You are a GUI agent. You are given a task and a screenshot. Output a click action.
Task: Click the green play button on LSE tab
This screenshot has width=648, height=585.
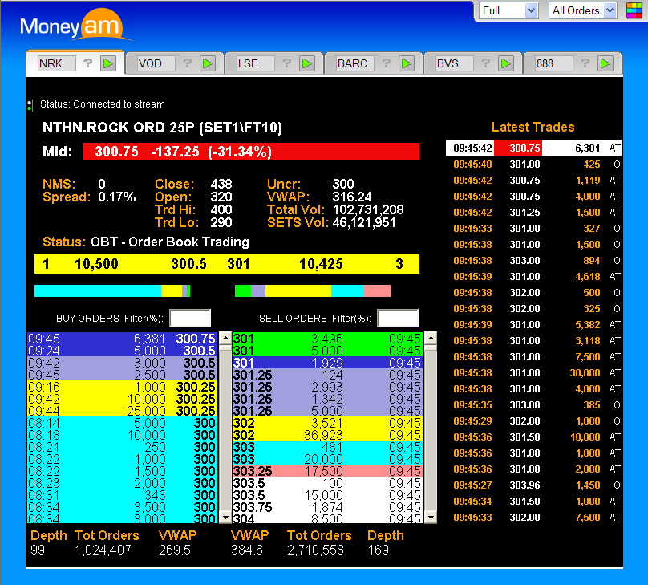[x=307, y=63]
